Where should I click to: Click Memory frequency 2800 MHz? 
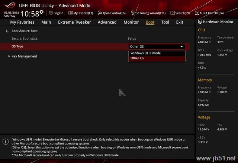coord(204,92)
